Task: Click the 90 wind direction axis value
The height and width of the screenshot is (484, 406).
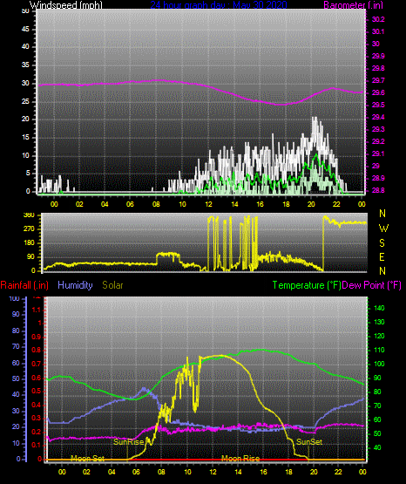Action: 30,256
